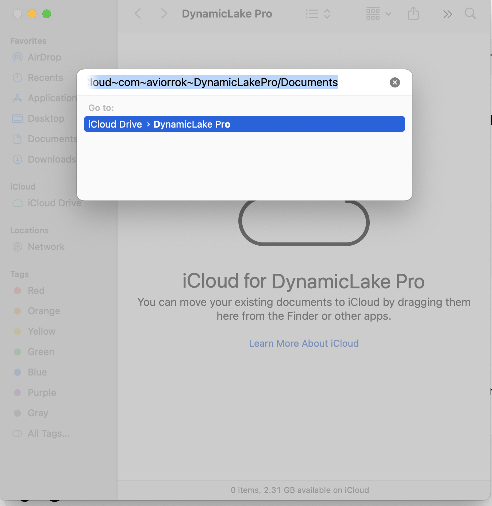Click the Applications sidebar icon
Viewport: 492px width, 506px height.
coord(18,98)
